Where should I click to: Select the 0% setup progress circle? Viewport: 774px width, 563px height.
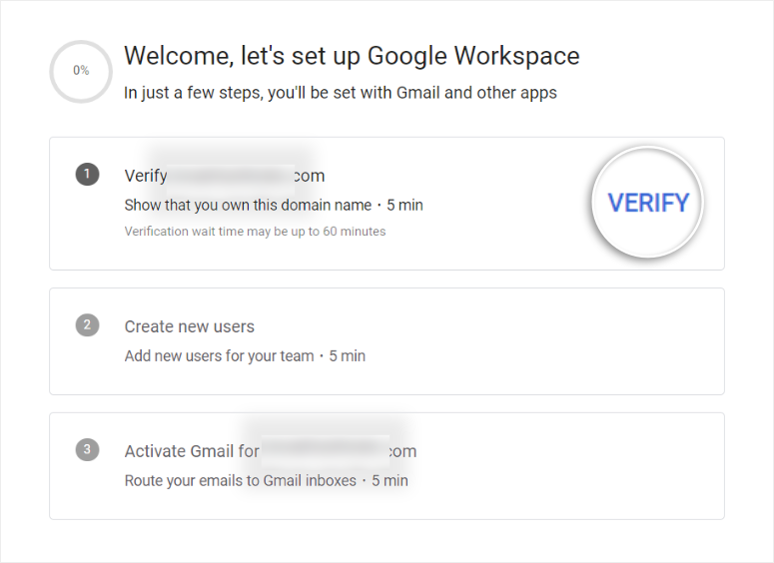81,71
